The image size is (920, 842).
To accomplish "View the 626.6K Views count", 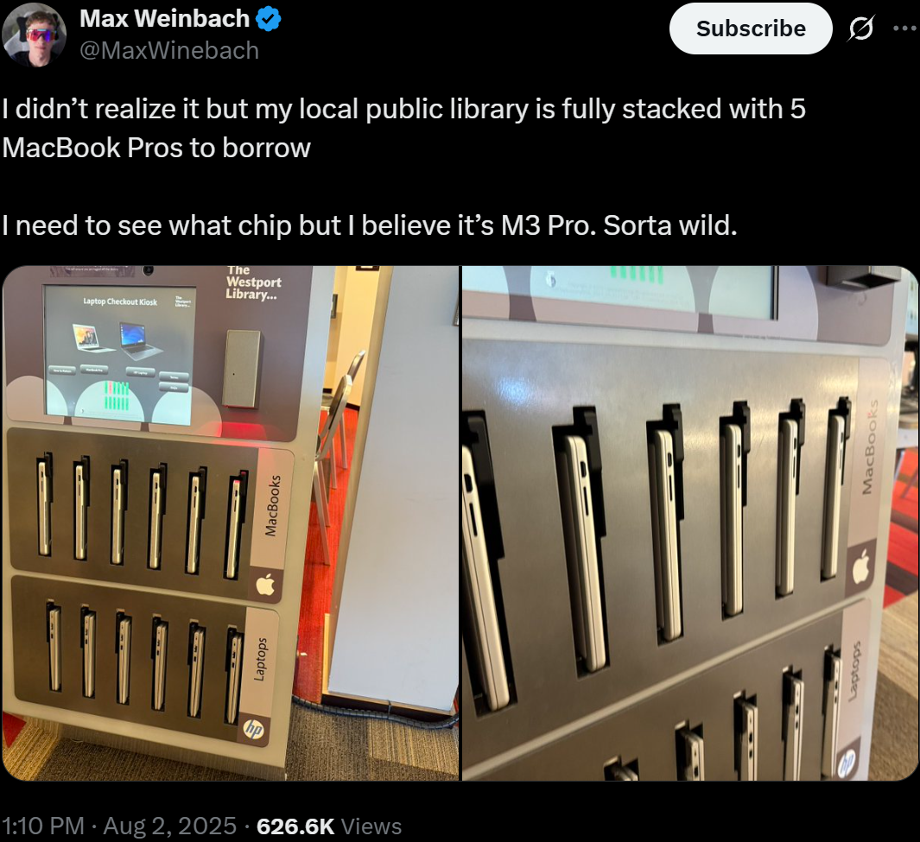I will point(329,826).
